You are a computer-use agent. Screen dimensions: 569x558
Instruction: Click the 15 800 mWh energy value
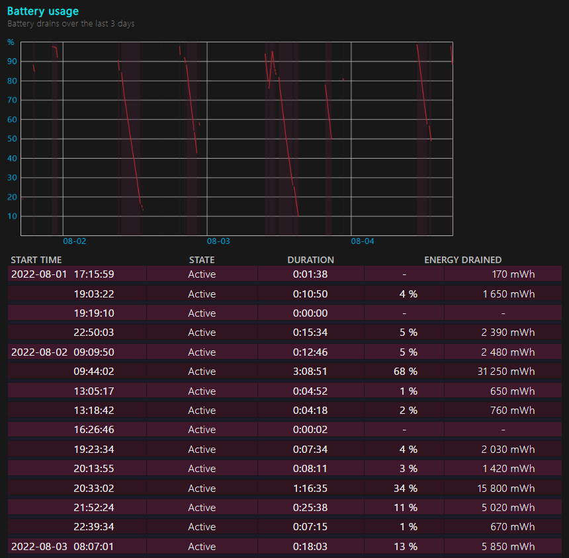click(x=505, y=489)
